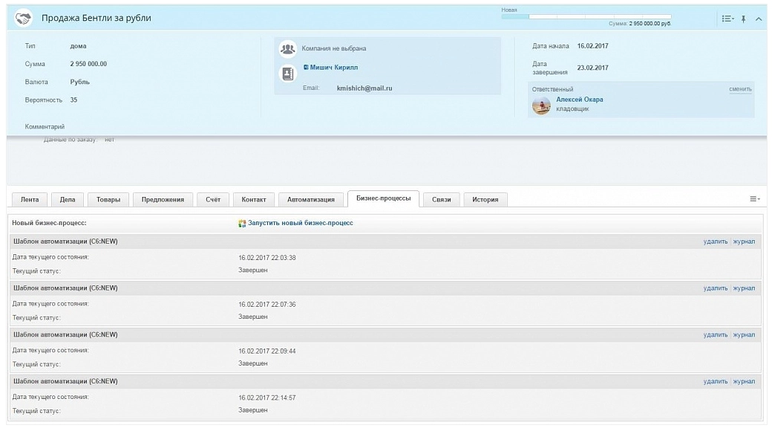772x428 pixels.
Task: Click the handshake deal icon beside the title
Action: 24,18
